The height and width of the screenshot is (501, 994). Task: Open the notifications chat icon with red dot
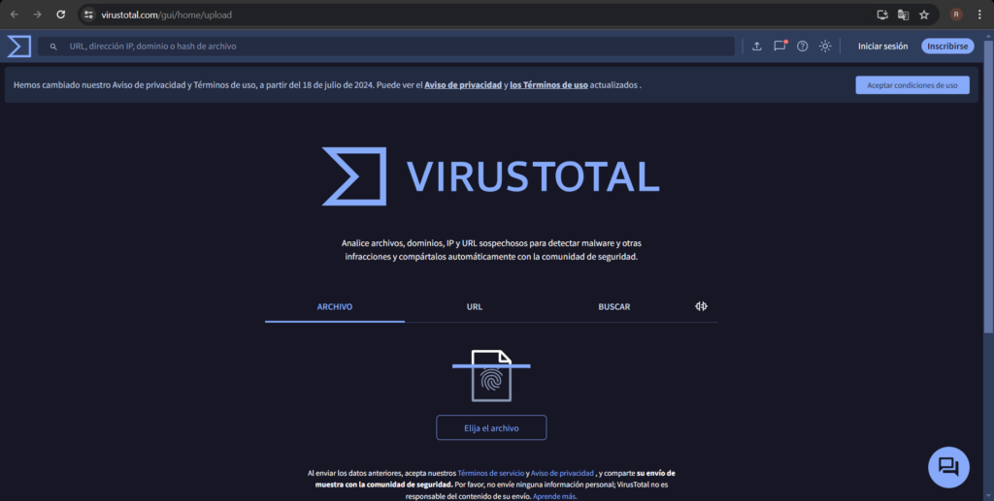pyautogui.click(x=779, y=46)
